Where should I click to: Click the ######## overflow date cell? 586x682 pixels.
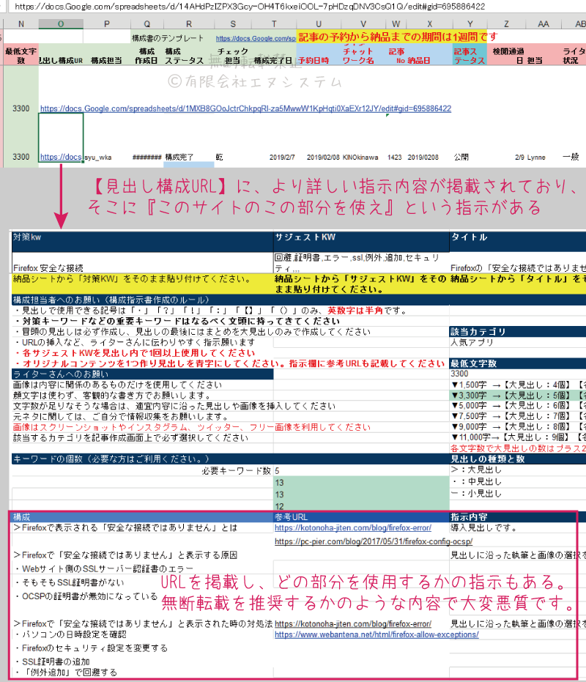point(147,157)
